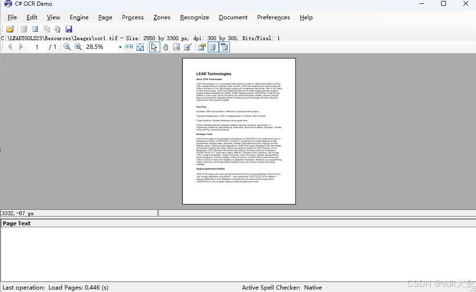Click inside the Page Text results area
The width and height of the screenshot is (476, 292).
coord(238,254)
